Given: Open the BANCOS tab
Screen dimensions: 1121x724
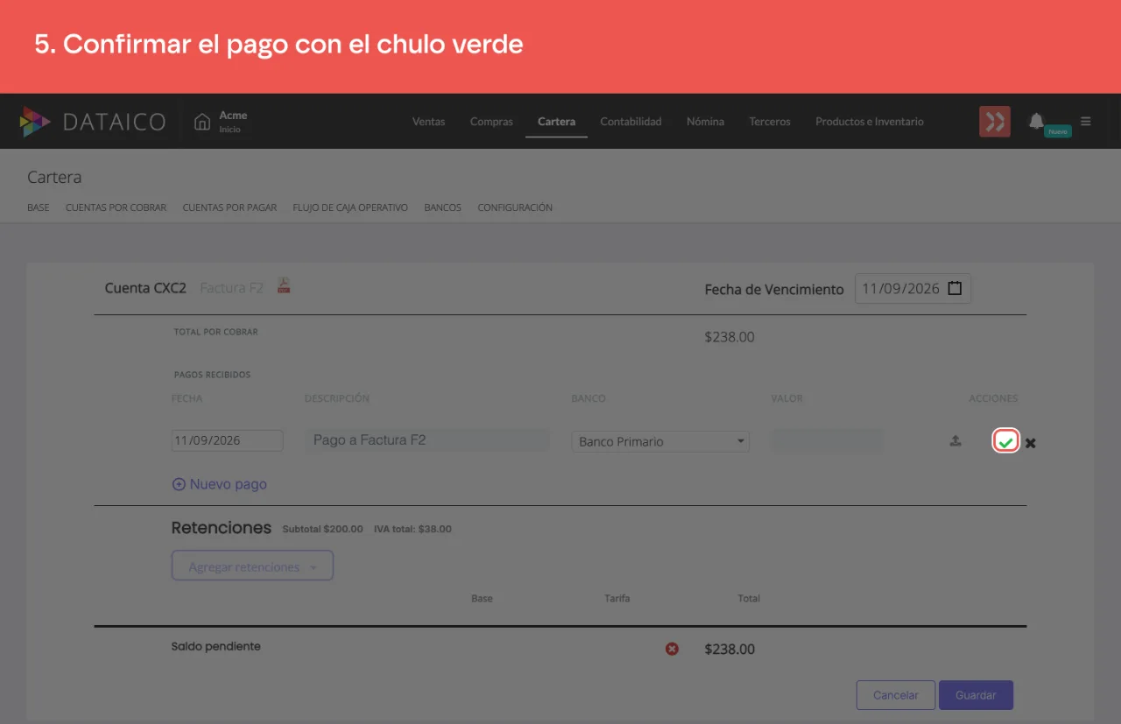Looking at the screenshot, I should tap(442, 207).
